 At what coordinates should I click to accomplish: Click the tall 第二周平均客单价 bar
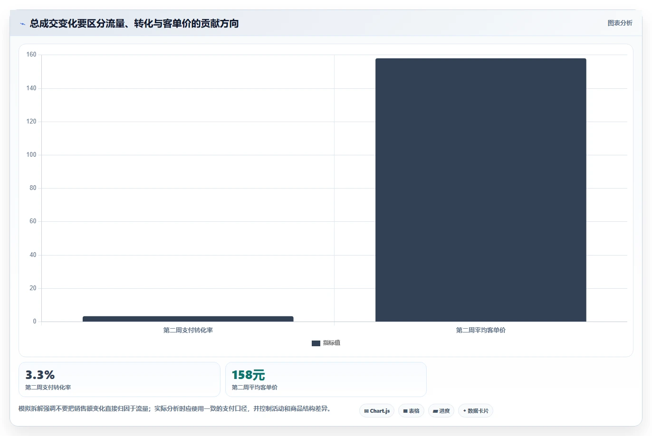pyautogui.click(x=480, y=190)
